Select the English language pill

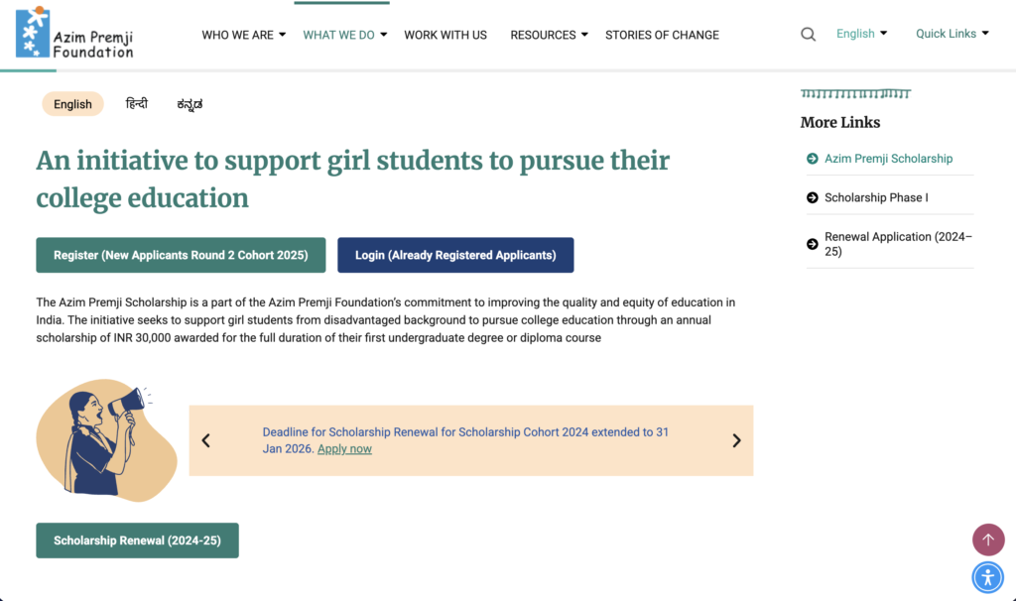72,103
